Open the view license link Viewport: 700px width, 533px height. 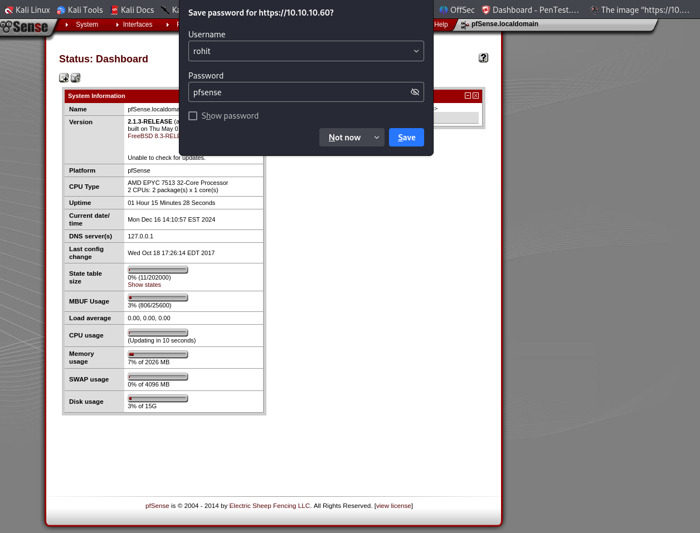pos(394,506)
